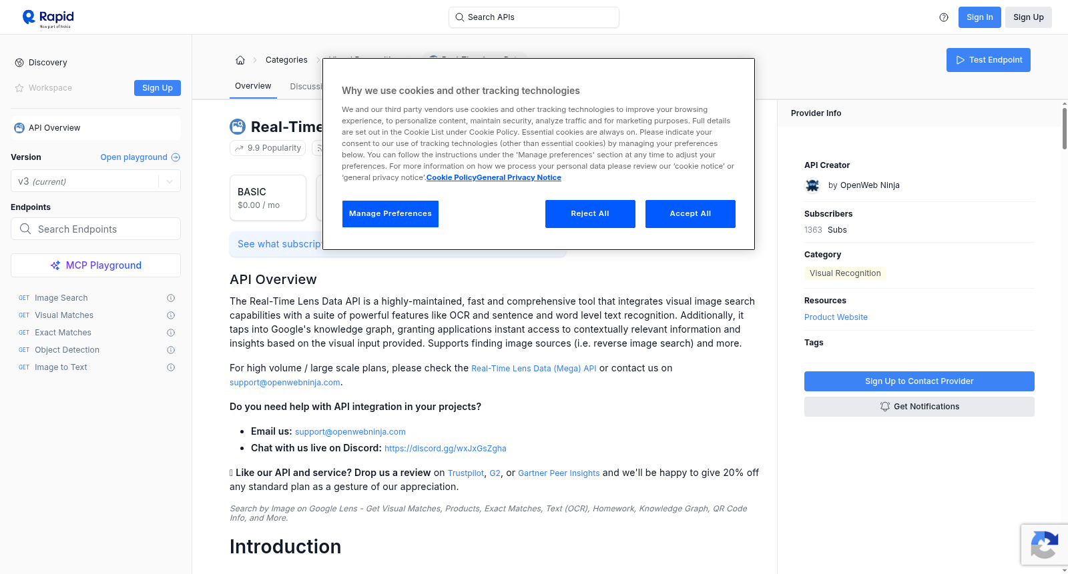Screen dimensions: 1068x574
Task: Click the Real-Time Lens Data API logo icon
Action: pyautogui.click(x=238, y=127)
